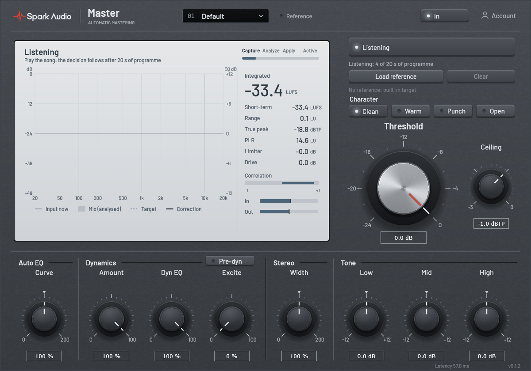Click the large Threshold knob
The width and height of the screenshot is (531, 371).
click(404, 188)
